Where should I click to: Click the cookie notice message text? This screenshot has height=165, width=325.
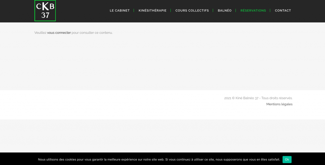click(159, 160)
